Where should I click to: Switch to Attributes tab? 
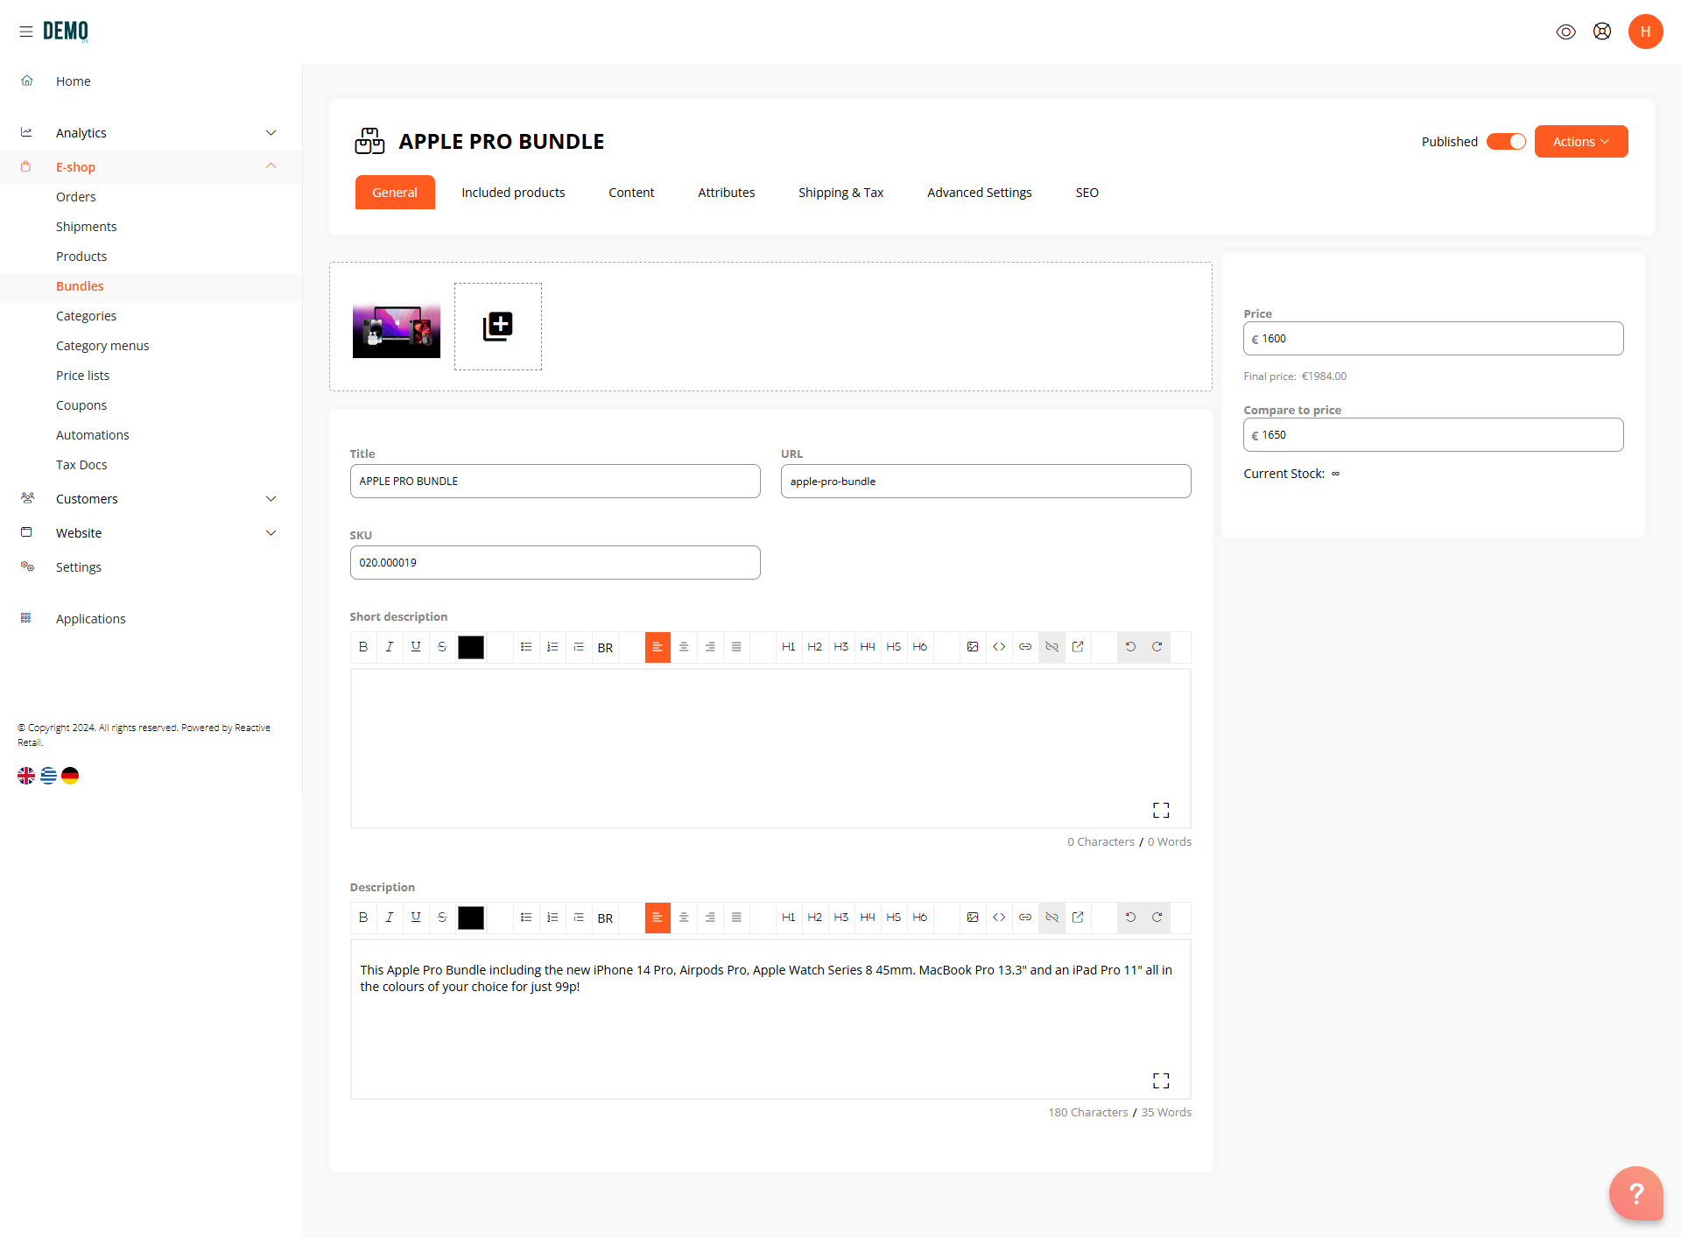(726, 193)
